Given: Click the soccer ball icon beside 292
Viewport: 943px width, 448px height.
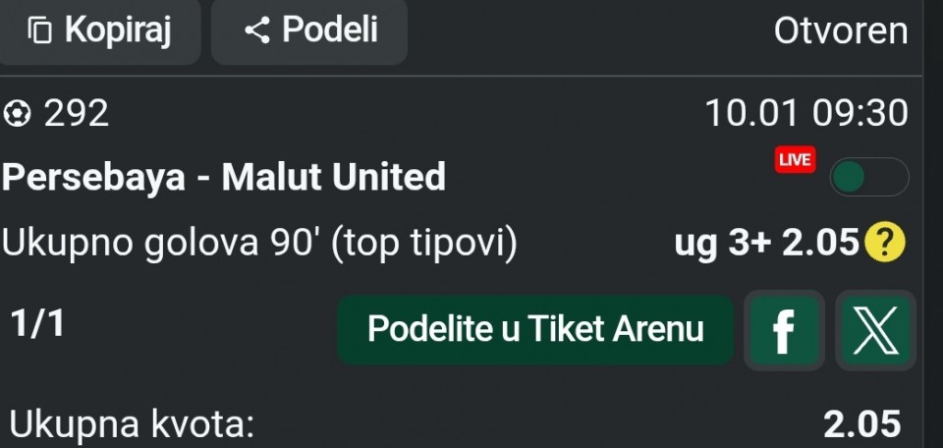Looking at the screenshot, I should coord(17,115).
